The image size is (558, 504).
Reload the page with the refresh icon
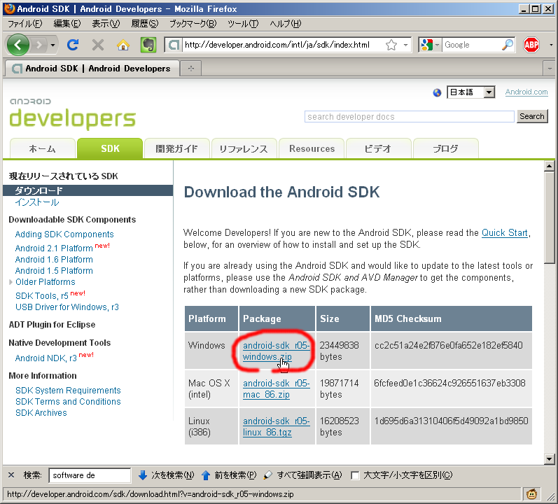[73, 45]
